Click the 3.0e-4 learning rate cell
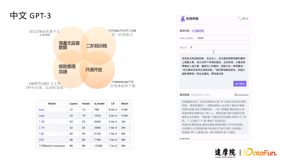Viewport: 286px width, 161px height. (113, 116)
